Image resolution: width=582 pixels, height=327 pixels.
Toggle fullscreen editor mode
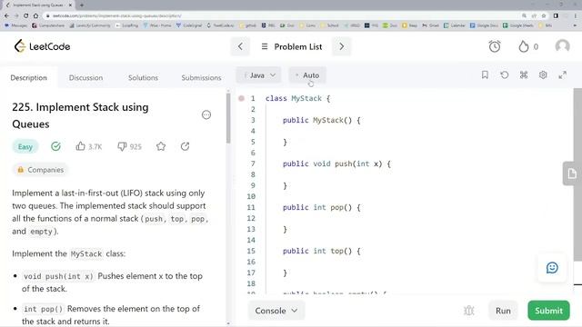pos(562,74)
